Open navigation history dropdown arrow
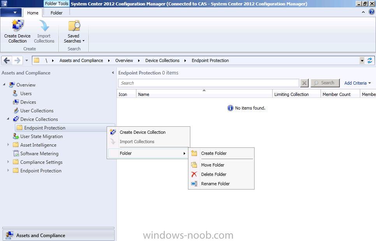The width and height of the screenshot is (376, 241). point(26,60)
